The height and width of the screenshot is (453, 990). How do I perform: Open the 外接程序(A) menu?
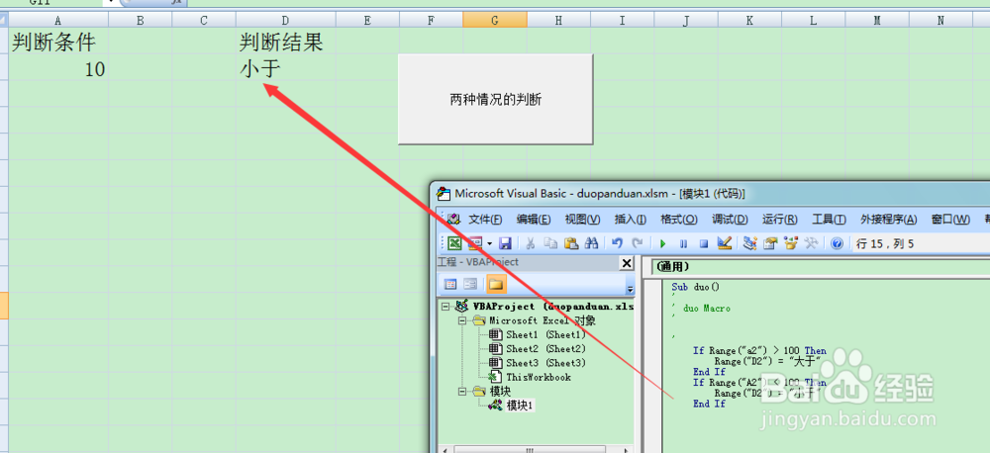(888, 220)
